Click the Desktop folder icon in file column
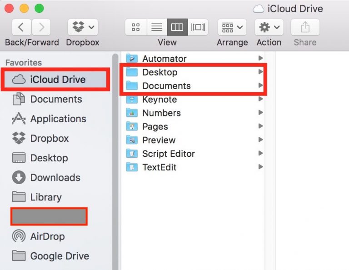The width and height of the screenshot is (349, 270). click(132, 72)
